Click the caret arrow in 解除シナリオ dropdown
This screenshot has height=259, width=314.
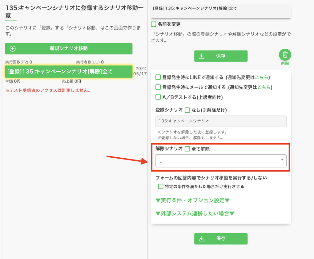click(282, 160)
